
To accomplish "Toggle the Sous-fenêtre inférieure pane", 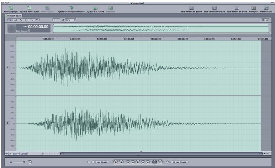I will [214, 8].
